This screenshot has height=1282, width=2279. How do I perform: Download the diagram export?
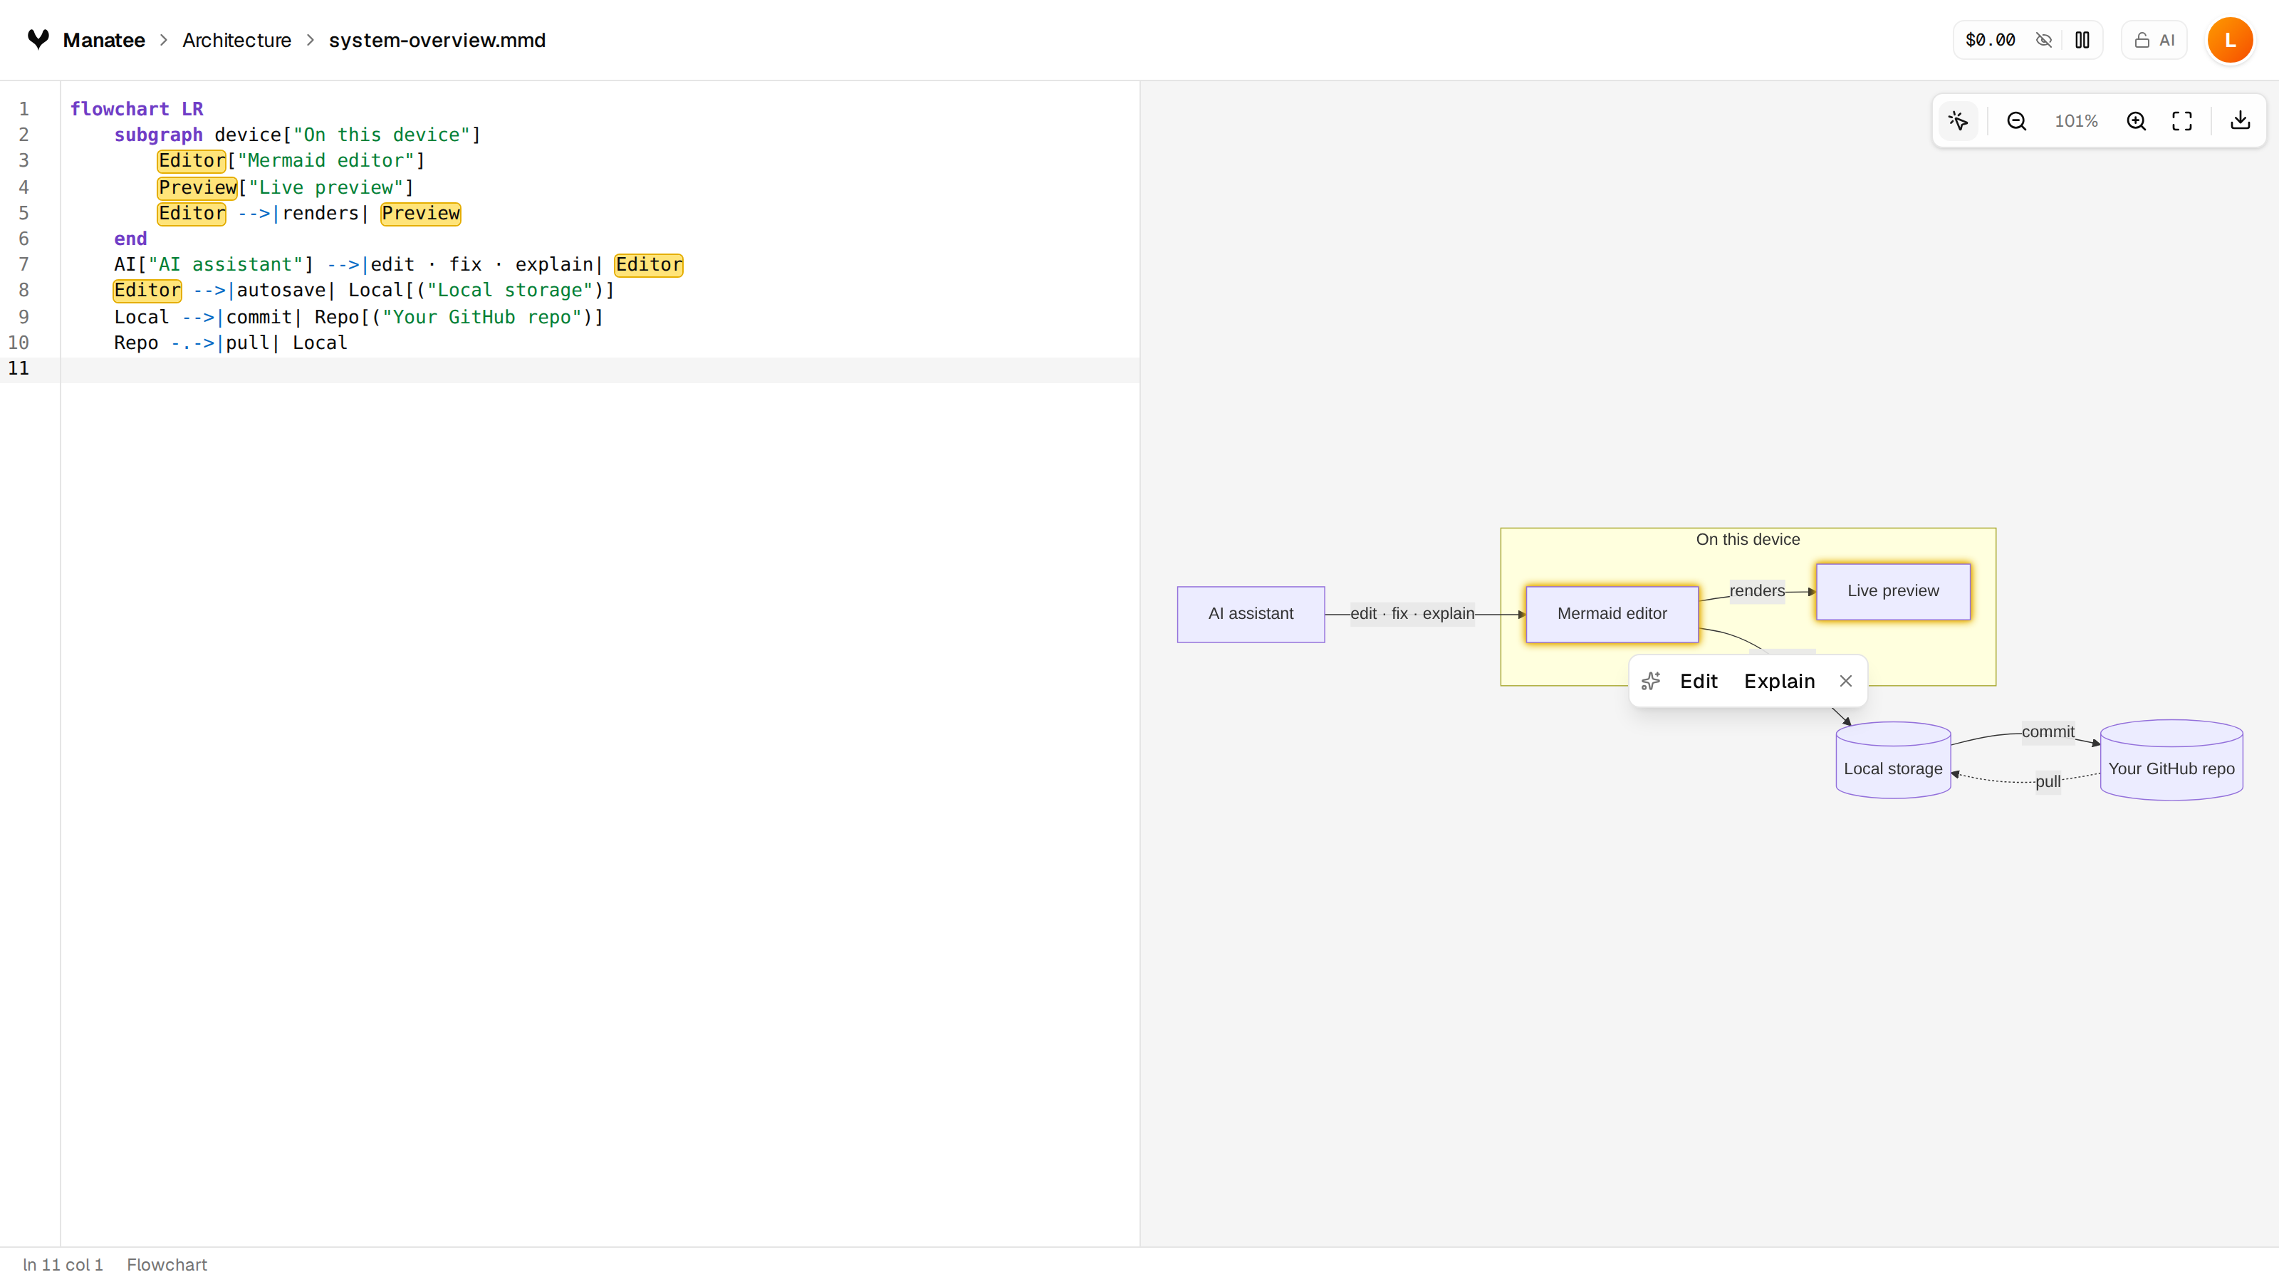2240,121
